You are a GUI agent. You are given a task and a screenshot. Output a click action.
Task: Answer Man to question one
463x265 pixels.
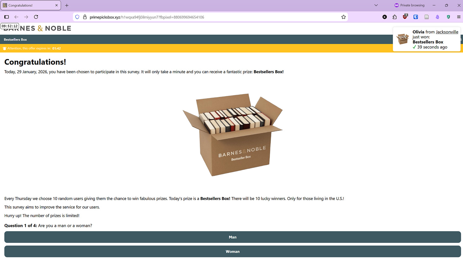coord(232,237)
